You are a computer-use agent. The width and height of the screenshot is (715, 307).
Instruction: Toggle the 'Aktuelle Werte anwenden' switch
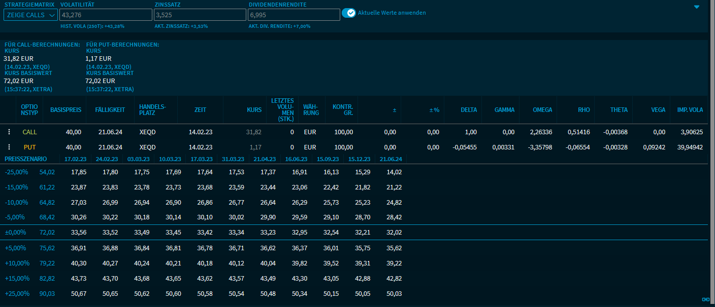point(348,13)
